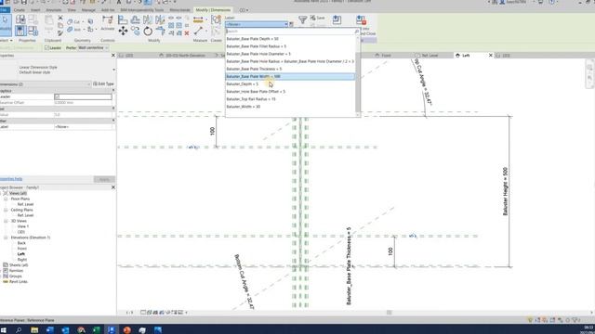Click the Align tool in Modify panel
The image size is (595, 334).
pyautogui.click(x=123, y=19)
